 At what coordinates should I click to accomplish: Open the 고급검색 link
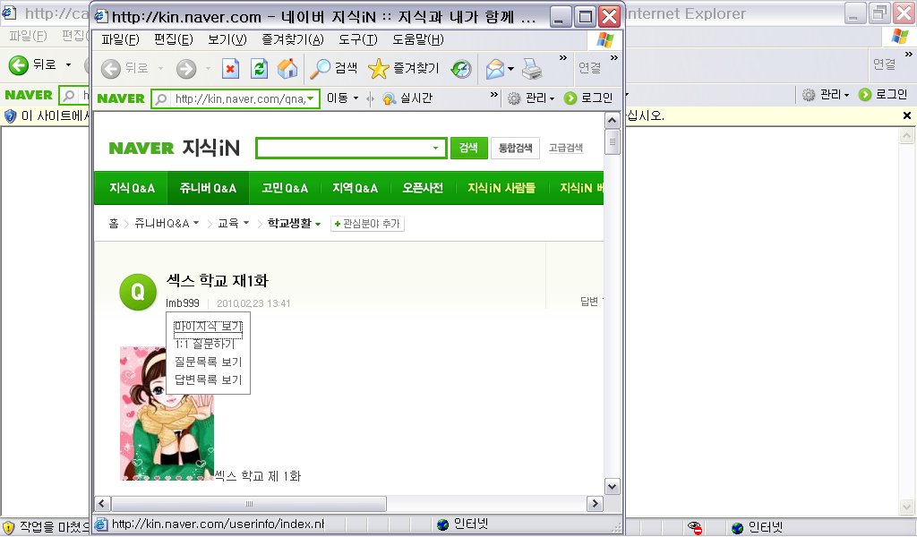(x=566, y=148)
